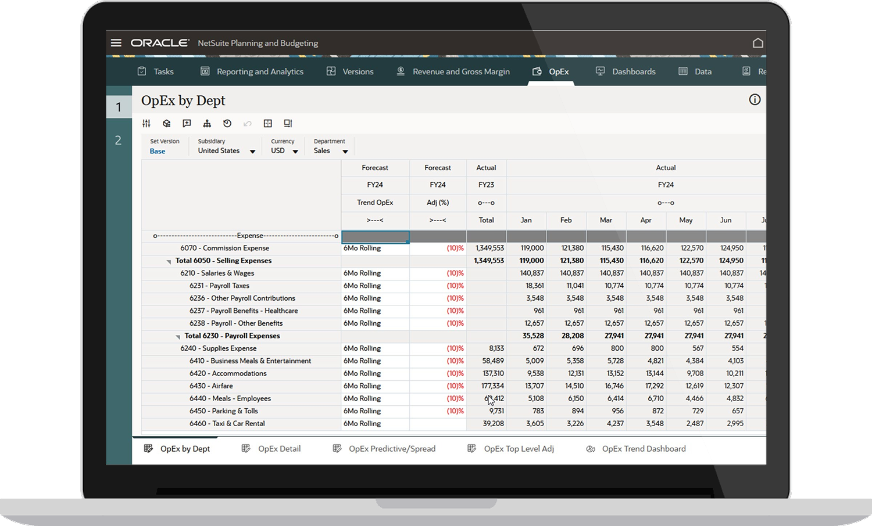
Task: Open the history clock icon
Action: pyautogui.click(x=227, y=124)
